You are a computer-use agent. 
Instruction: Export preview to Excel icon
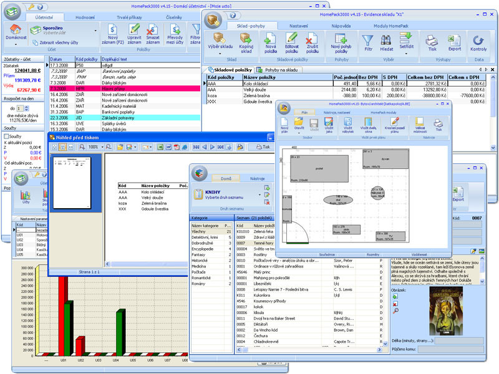(160, 147)
